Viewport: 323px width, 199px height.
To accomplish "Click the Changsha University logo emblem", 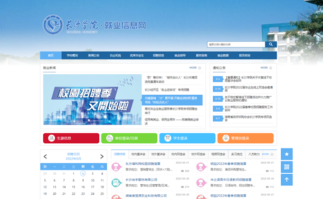I will [x=53, y=25].
